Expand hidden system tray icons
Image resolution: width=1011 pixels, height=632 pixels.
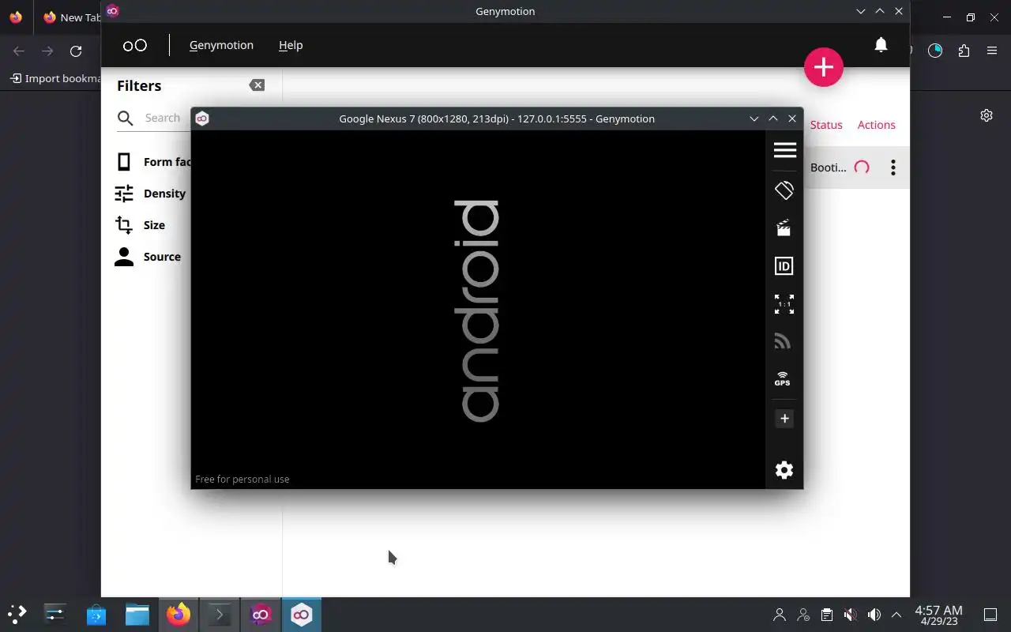(896, 615)
